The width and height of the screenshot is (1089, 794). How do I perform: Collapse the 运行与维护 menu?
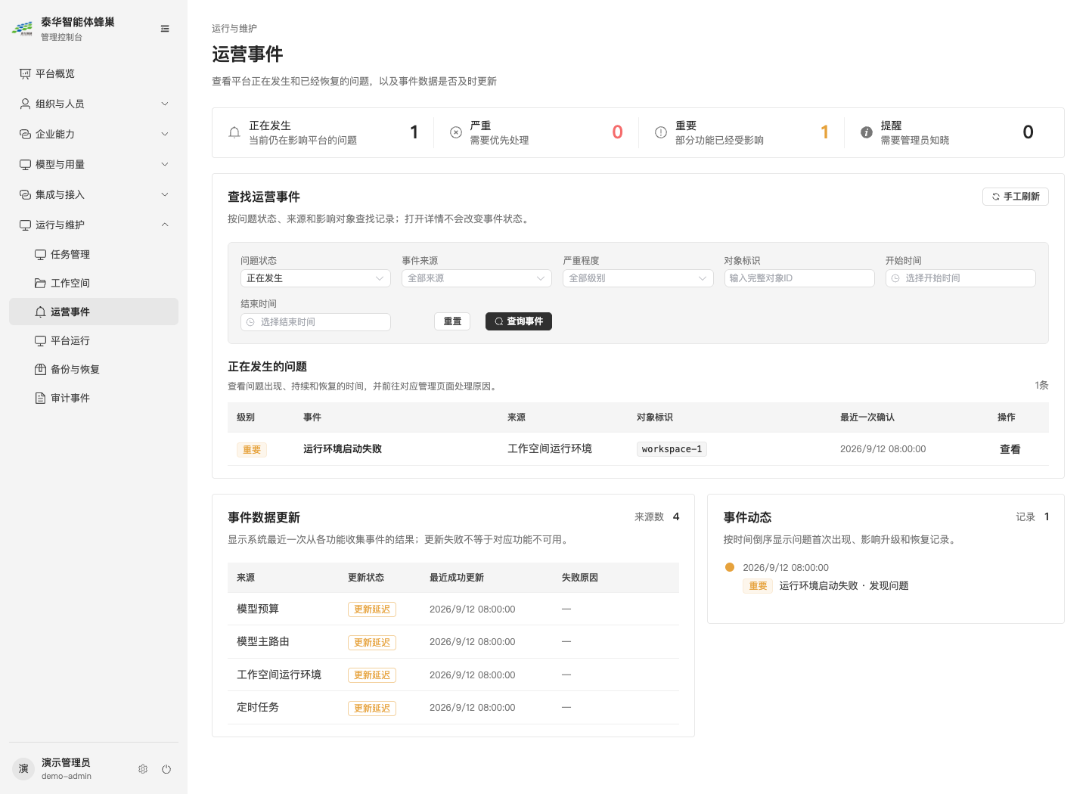pos(94,225)
